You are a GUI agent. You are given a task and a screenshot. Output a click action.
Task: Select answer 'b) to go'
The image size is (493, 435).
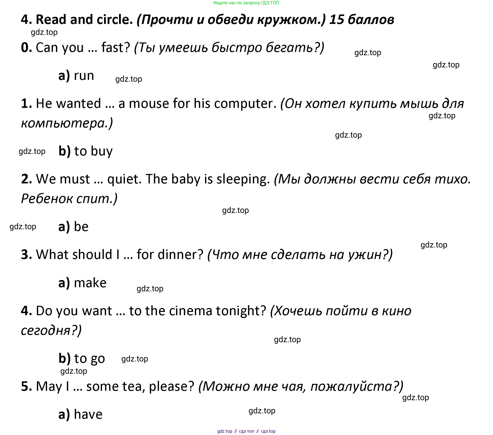coord(82,358)
